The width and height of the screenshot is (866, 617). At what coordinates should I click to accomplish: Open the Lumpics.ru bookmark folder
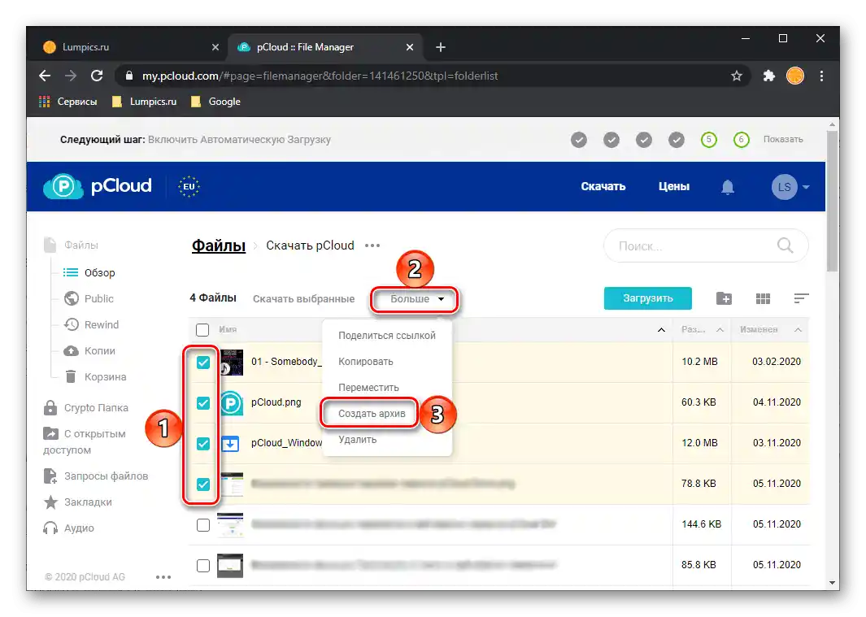click(x=144, y=102)
